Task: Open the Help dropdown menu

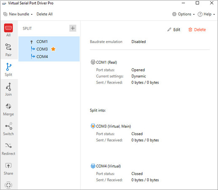Action: click(206, 14)
